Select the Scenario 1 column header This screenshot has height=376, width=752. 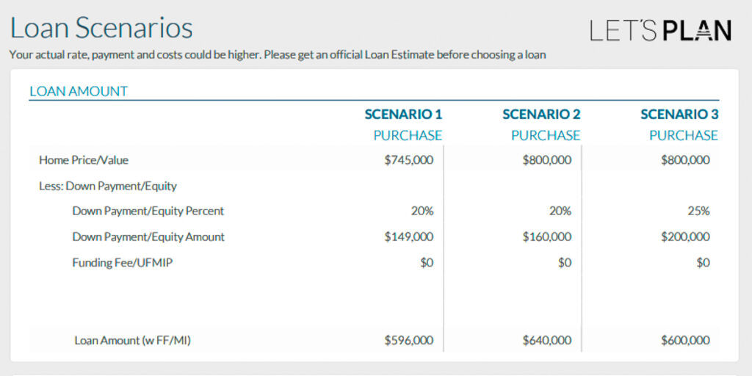(403, 115)
